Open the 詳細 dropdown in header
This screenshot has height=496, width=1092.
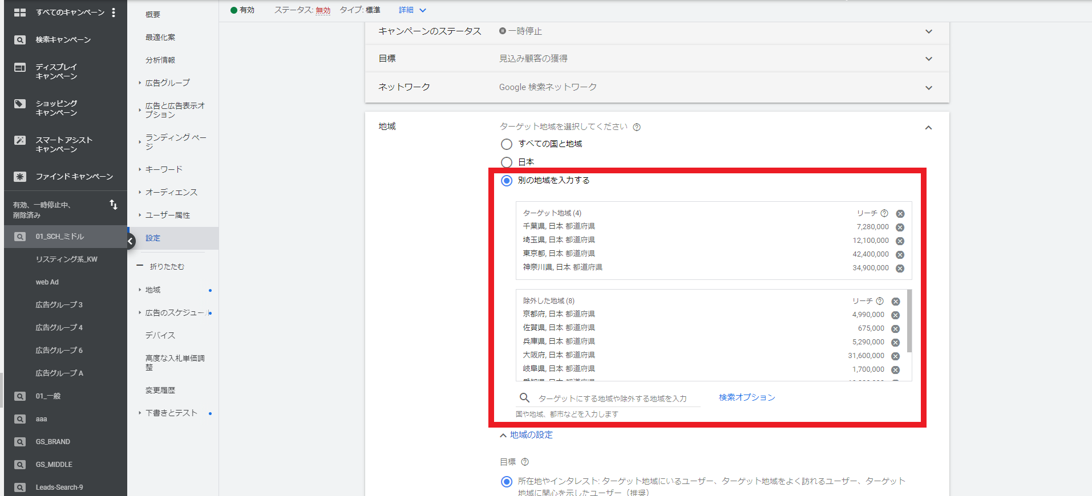(x=412, y=10)
